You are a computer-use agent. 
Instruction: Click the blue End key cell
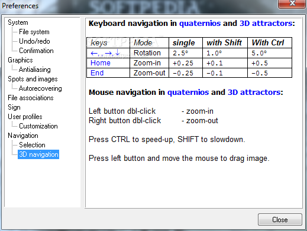108,73
